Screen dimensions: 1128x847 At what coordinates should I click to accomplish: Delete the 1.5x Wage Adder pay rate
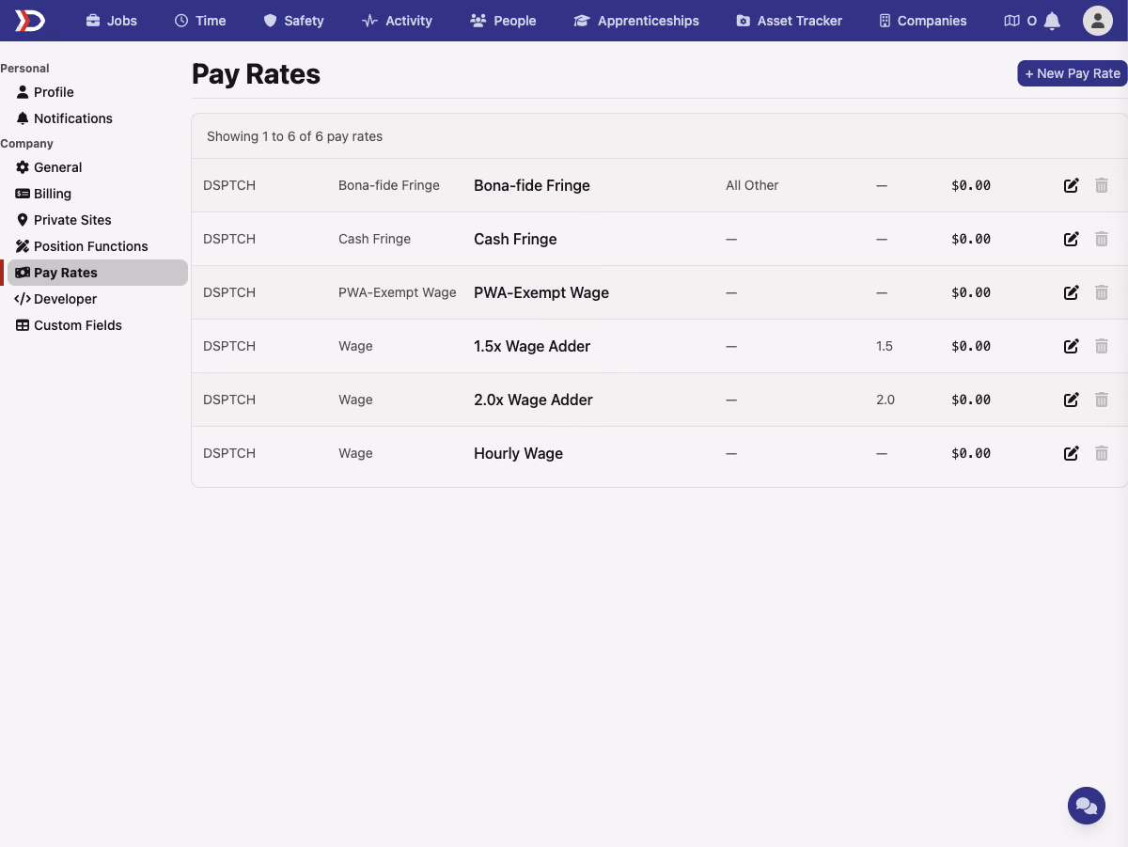pos(1102,346)
